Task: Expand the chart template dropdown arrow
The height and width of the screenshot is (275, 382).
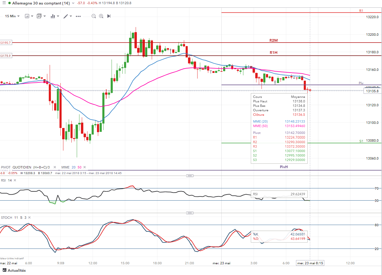Action: [45, 16]
